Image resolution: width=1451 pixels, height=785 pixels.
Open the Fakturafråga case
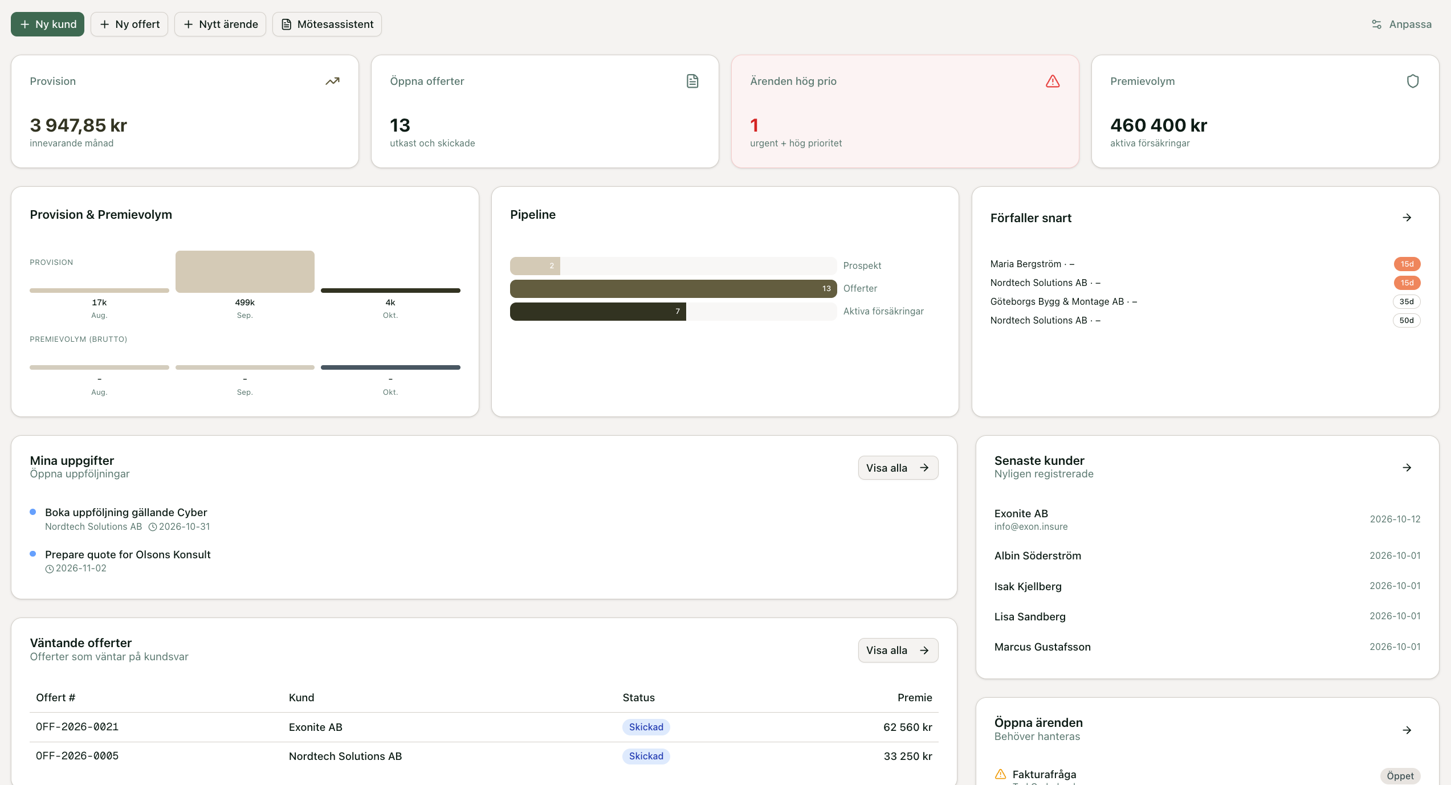[1044, 774]
